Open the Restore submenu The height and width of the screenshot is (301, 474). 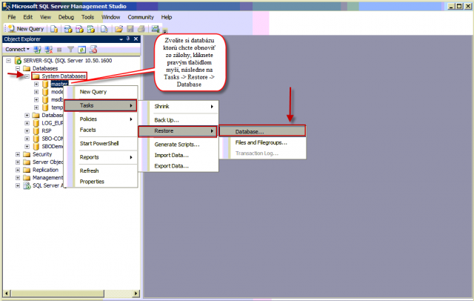(x=178, y=131)
